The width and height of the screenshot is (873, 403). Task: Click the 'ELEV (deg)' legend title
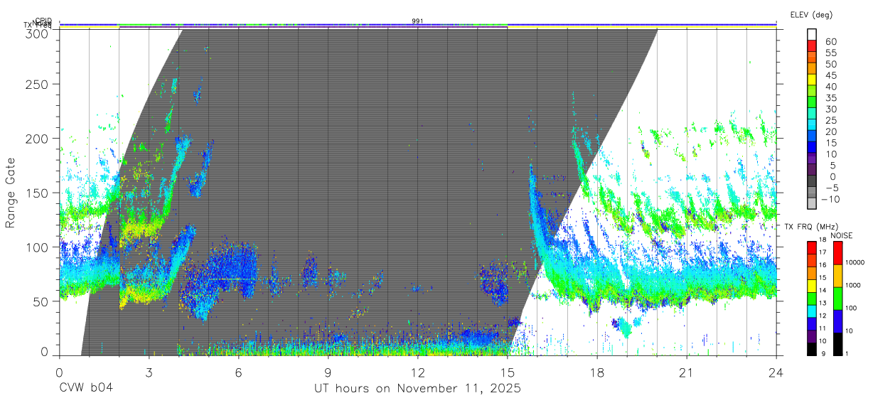point(811,14)
